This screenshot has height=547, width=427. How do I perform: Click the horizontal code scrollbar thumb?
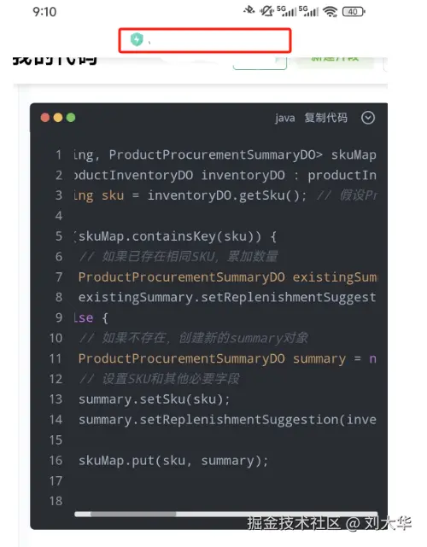click(x=133, y=514)
